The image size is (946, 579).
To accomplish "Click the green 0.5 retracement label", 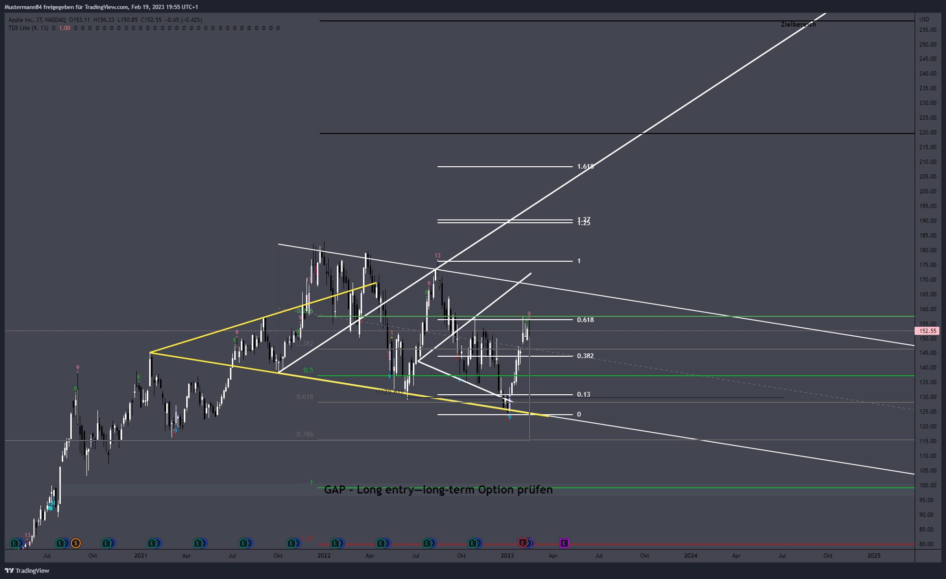I will 308,370.
